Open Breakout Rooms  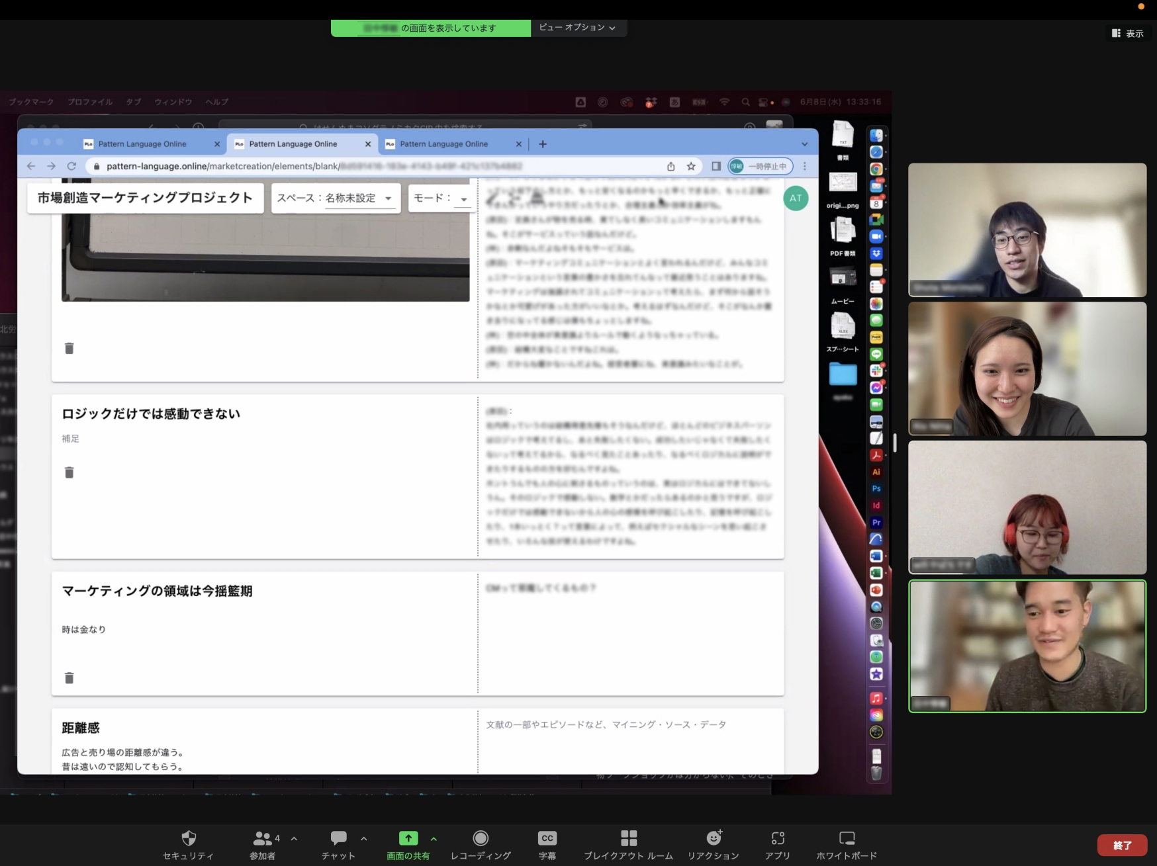pyautogui.click(x=628, y=839)
